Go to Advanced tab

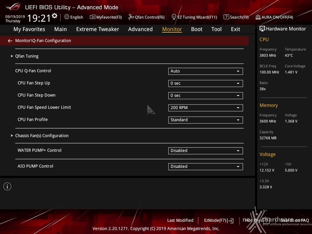[x=140, y=29]
